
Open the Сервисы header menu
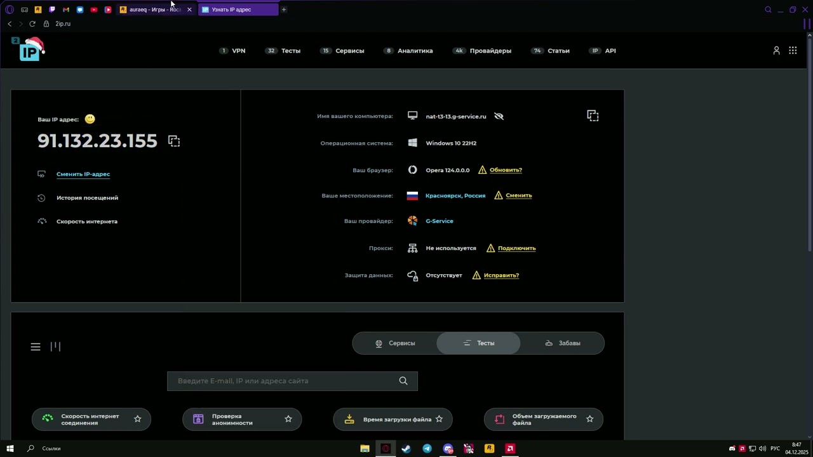click(x=342, y=51)
